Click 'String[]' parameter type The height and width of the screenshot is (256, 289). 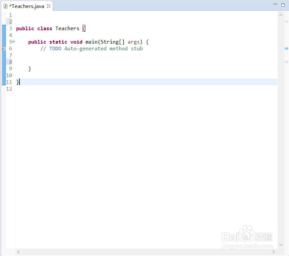click(112, 42)
